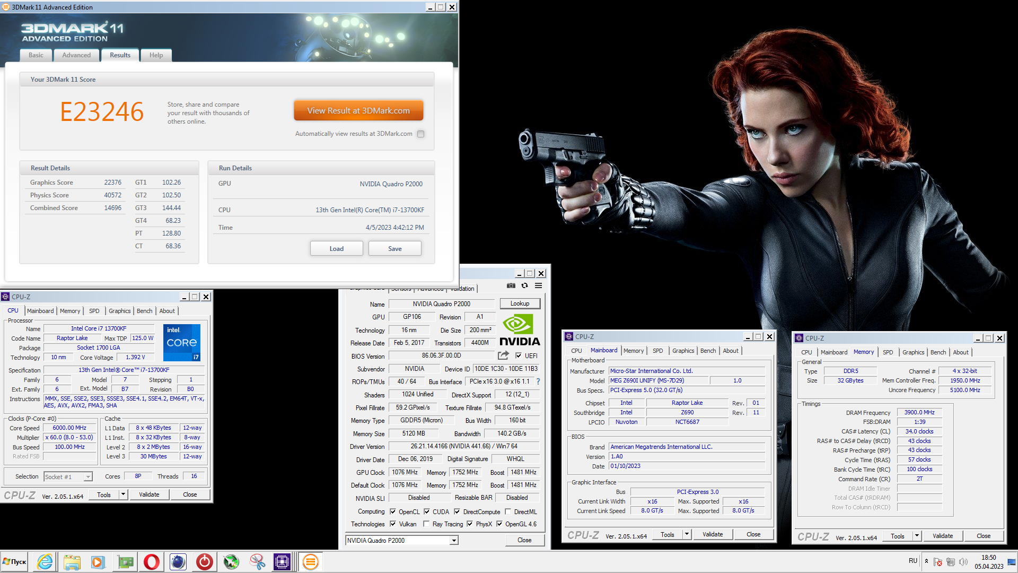Click the multiplier field x 60.0
The height and width of the screenshot is (573, 1018).
(69, 438)
